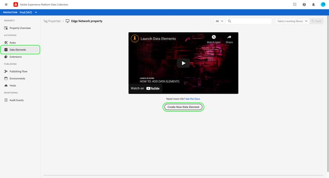Screen dimensions: 329x178
Task: Click the Watch later clock icon
Action: click(x=214, y=37)
